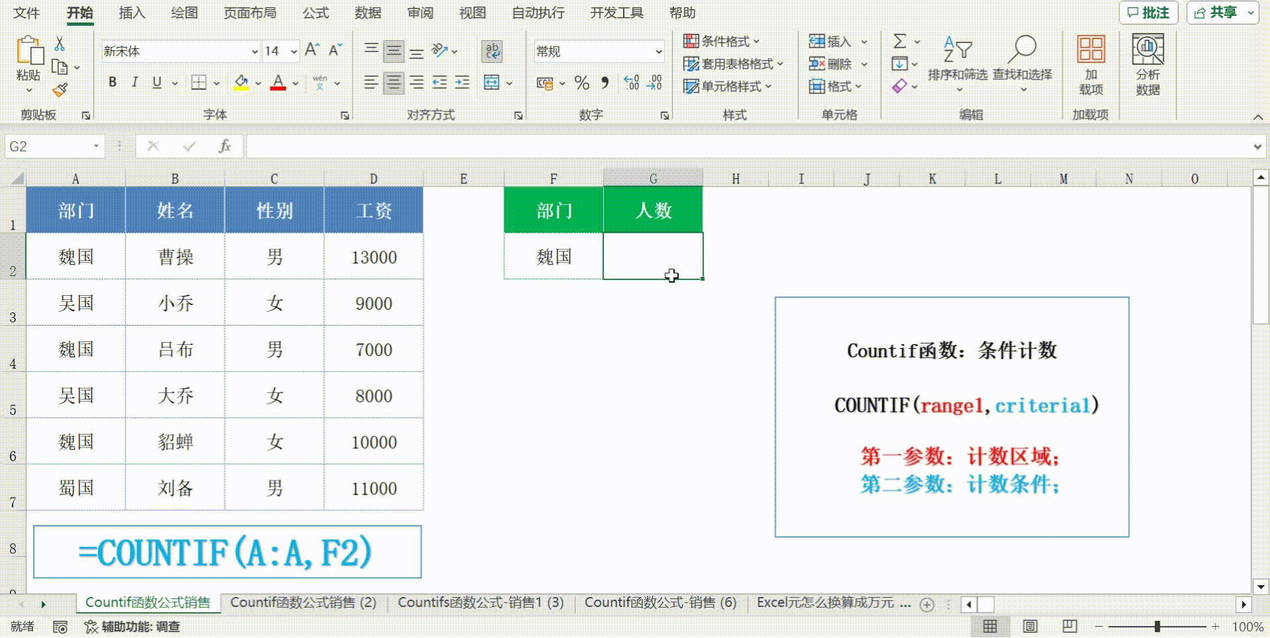This screenshot has height=638, width=1270.
Task: Click the 批注 comments button
Action: pyautogui.click(x=1148, y=13)
